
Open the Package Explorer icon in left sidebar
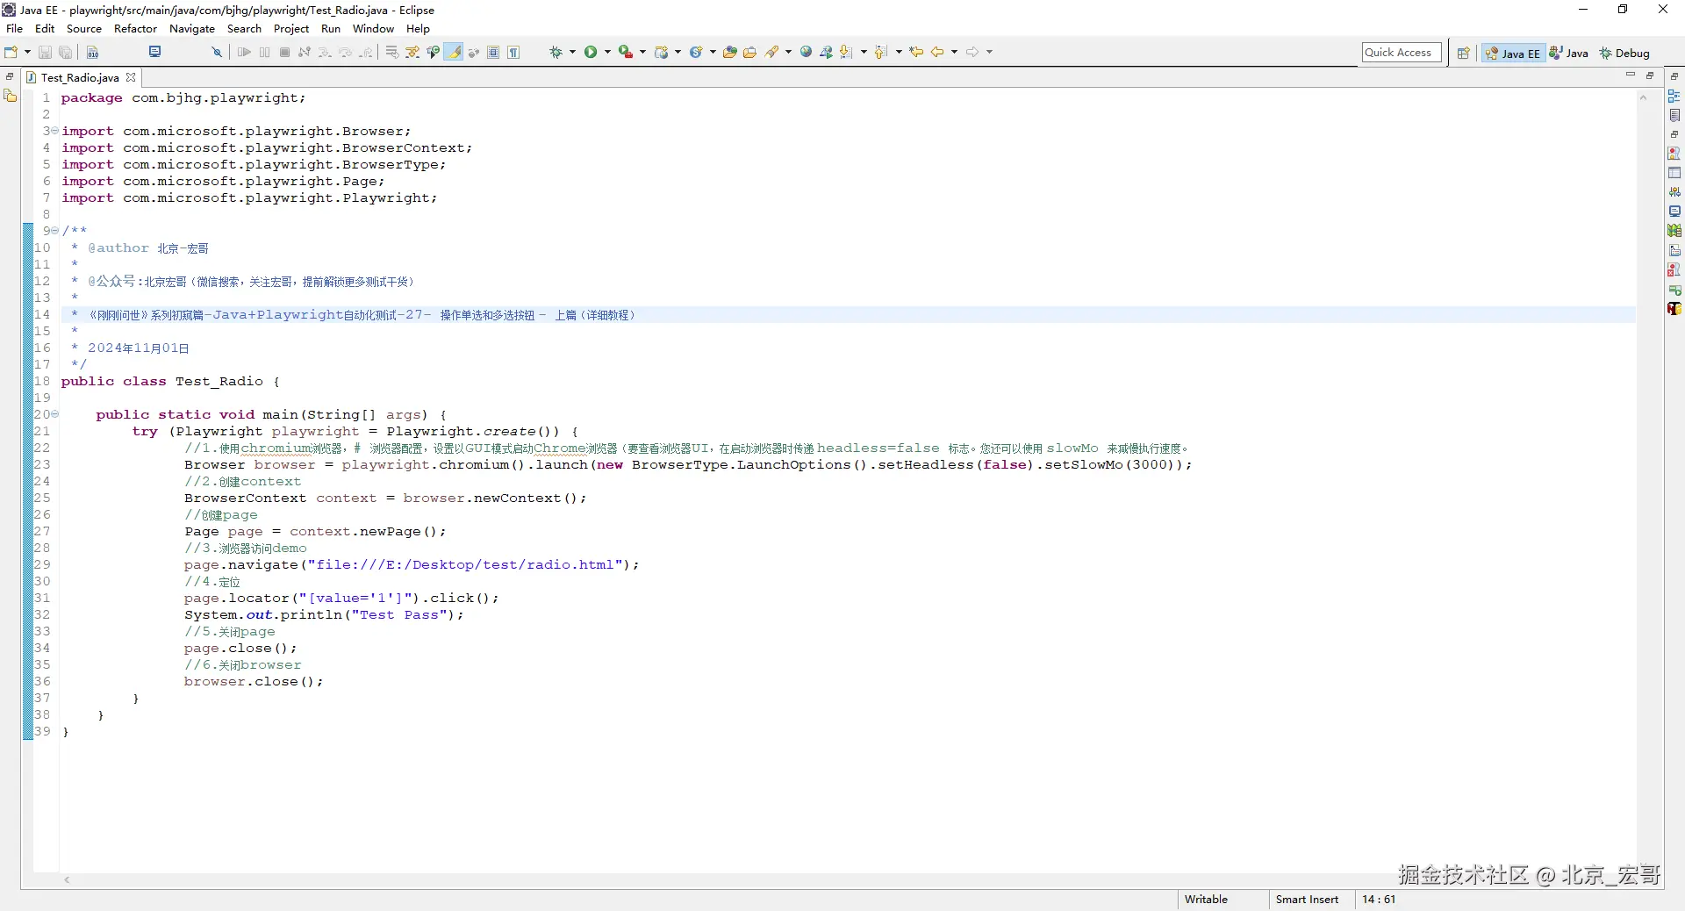pyautogui.click(x=11, y=97)
